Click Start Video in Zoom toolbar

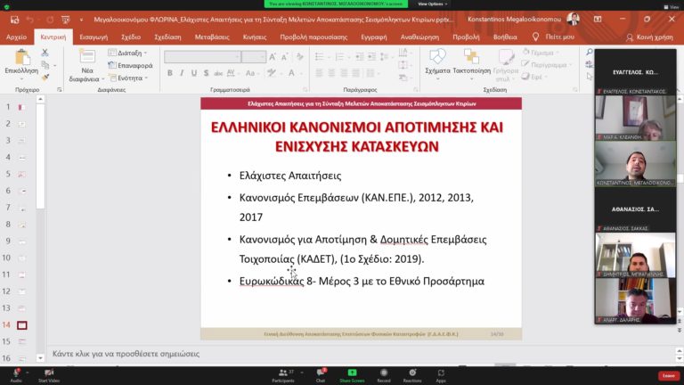click(49, 375)
